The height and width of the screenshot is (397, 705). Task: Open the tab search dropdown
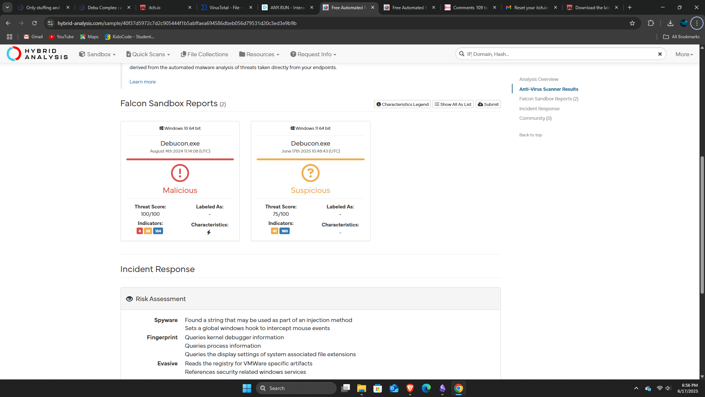[x=7, y=7]
